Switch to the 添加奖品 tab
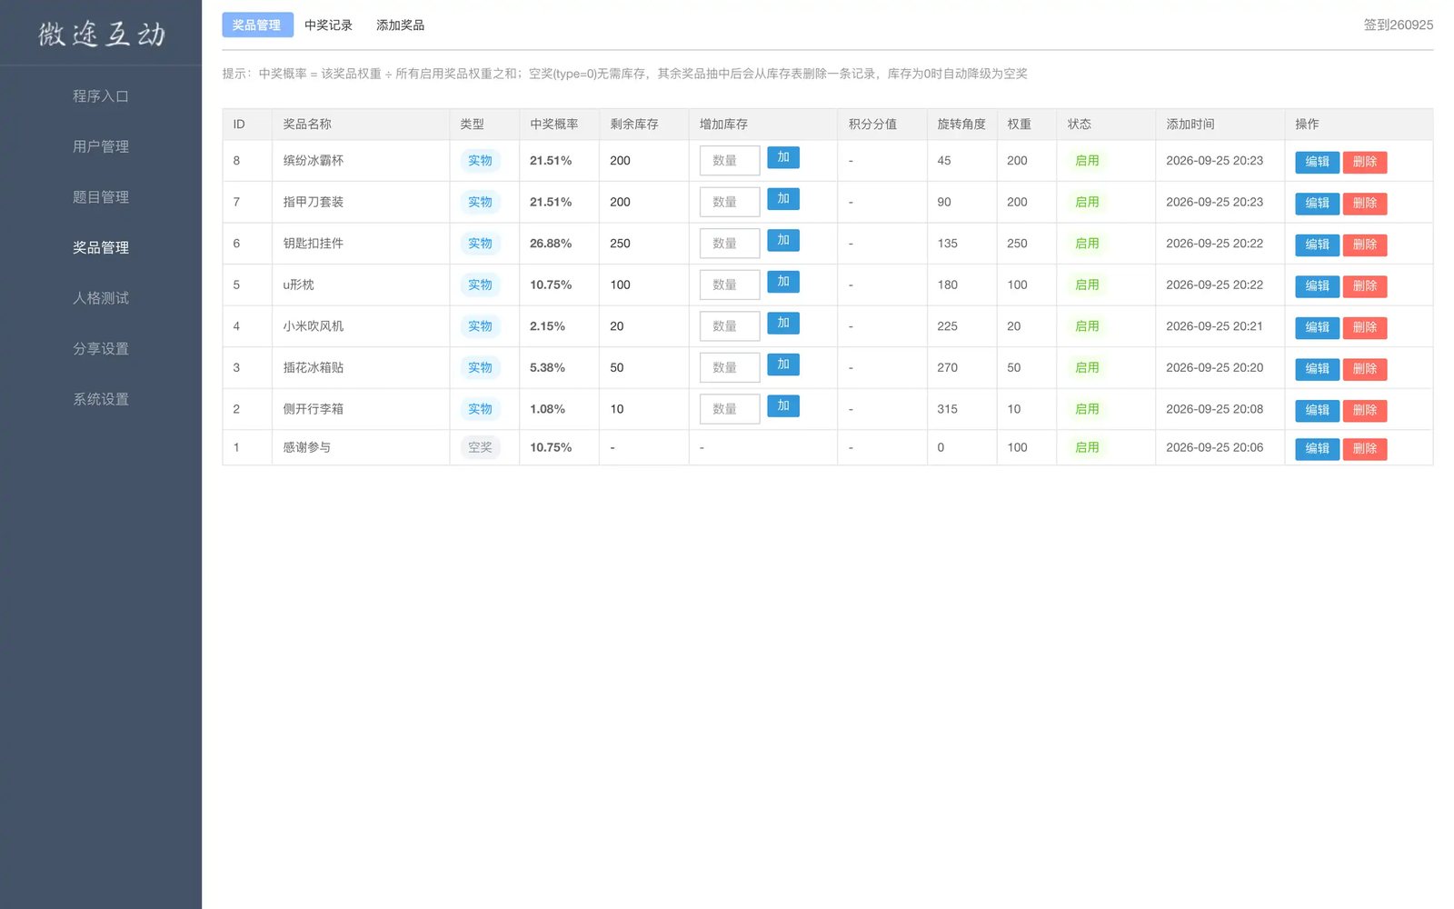 [400, 25]
